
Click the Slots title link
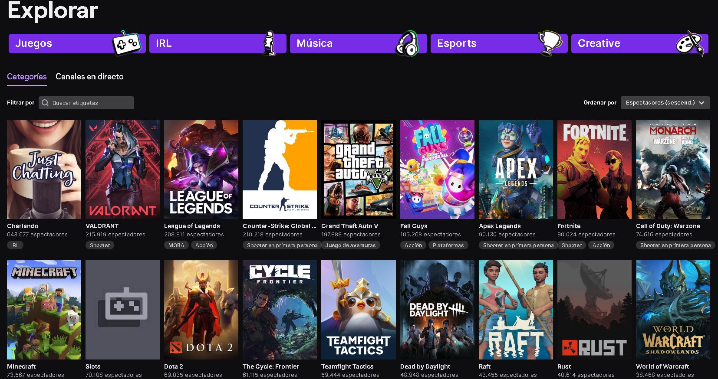point(93,366)
